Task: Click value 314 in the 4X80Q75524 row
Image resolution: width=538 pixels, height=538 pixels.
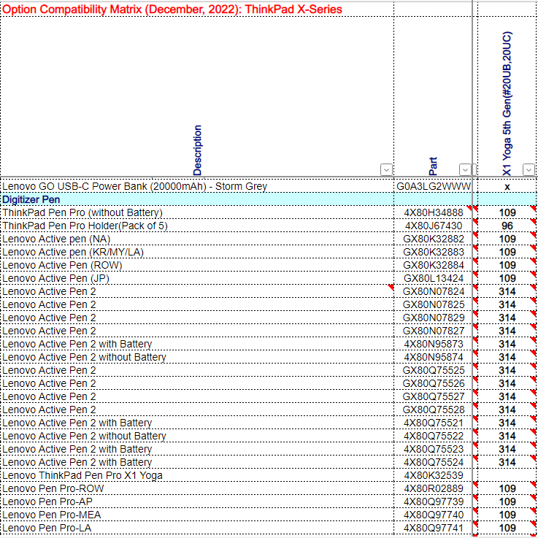Action: [x=507, y=462]
